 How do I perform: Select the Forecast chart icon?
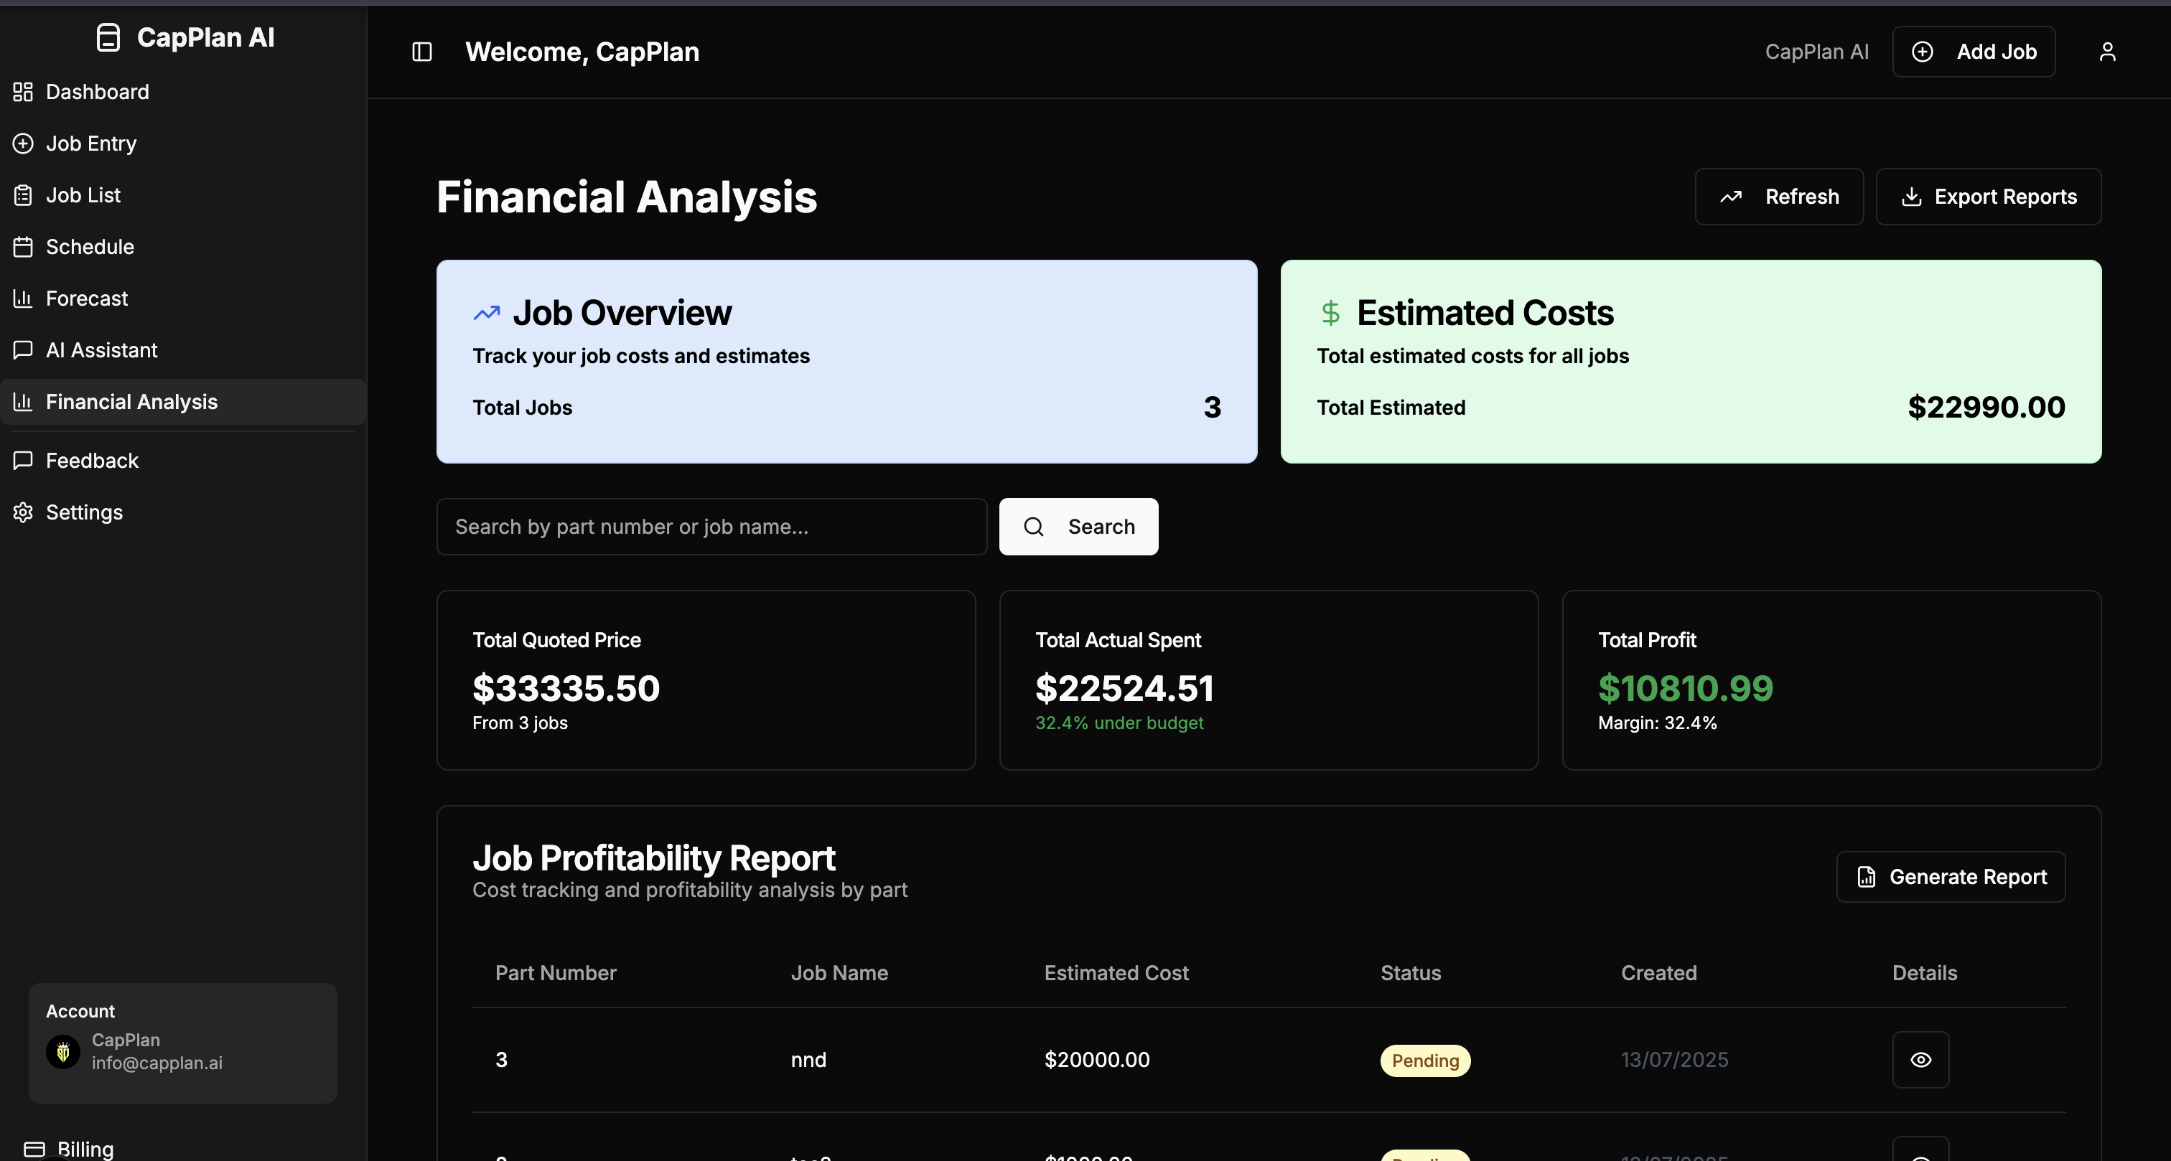tap(23, 299)
